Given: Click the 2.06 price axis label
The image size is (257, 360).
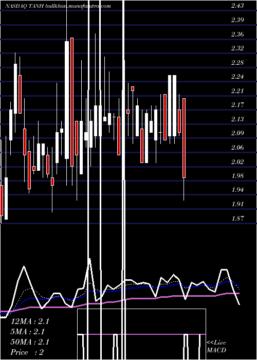Looking at the screenshot, I should point(237,148).
